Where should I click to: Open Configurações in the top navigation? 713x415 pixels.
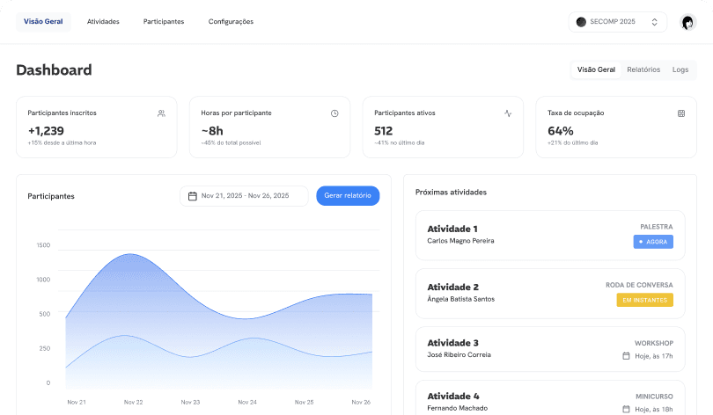click(x=231, y=22)
